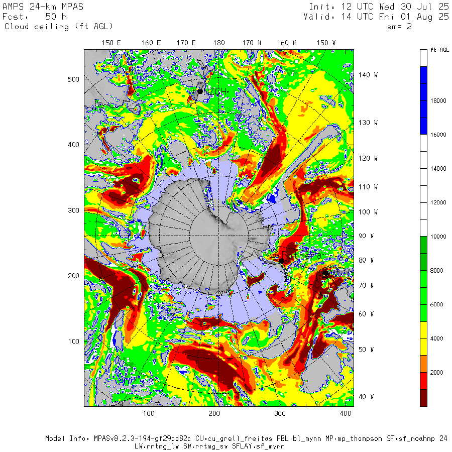This screenshot has width=452, height=452.
Task: Click the "60 W" longitude label
Action: [366, 314]
